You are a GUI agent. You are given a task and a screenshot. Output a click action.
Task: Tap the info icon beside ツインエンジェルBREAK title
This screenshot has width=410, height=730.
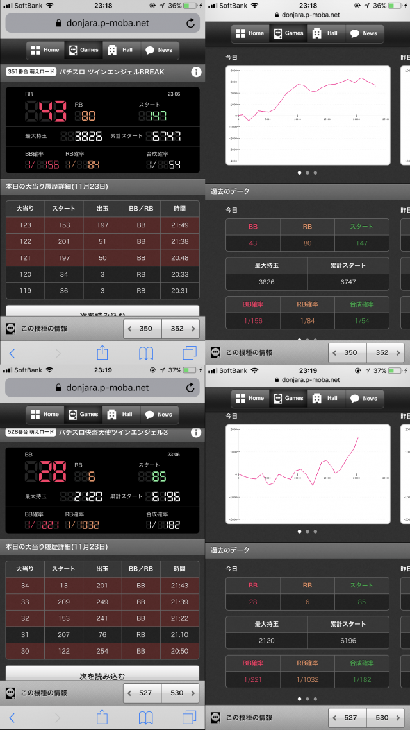coord(196,73)
